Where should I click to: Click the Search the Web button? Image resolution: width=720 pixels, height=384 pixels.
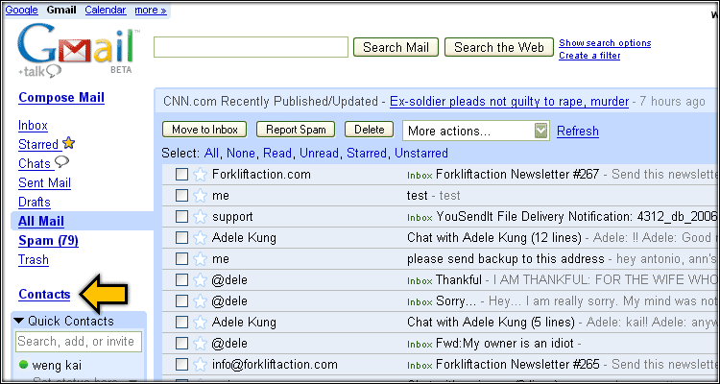(x=499, y=47)
